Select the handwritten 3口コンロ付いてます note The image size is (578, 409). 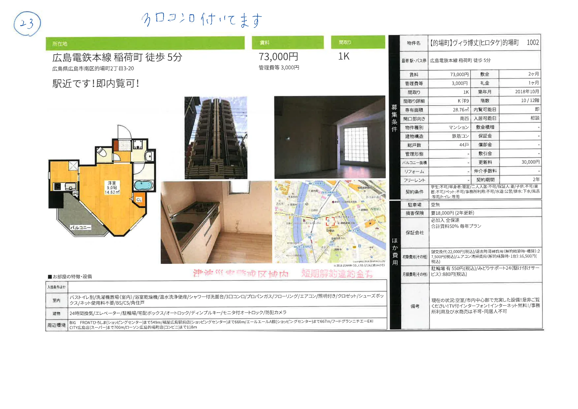coord(202,20)
